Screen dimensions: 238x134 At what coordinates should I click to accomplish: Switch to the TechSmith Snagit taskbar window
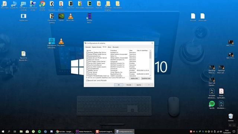click(104, 131)
